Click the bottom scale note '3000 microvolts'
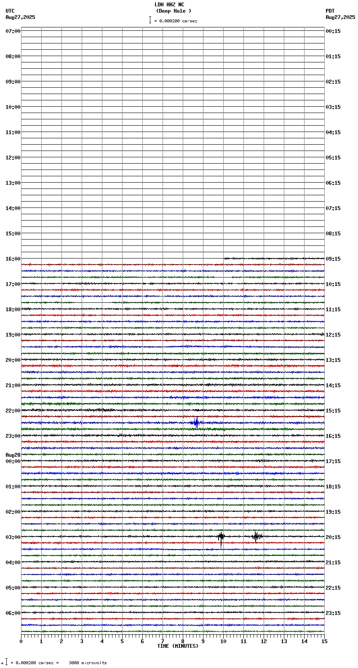 (x=88, y=663)
